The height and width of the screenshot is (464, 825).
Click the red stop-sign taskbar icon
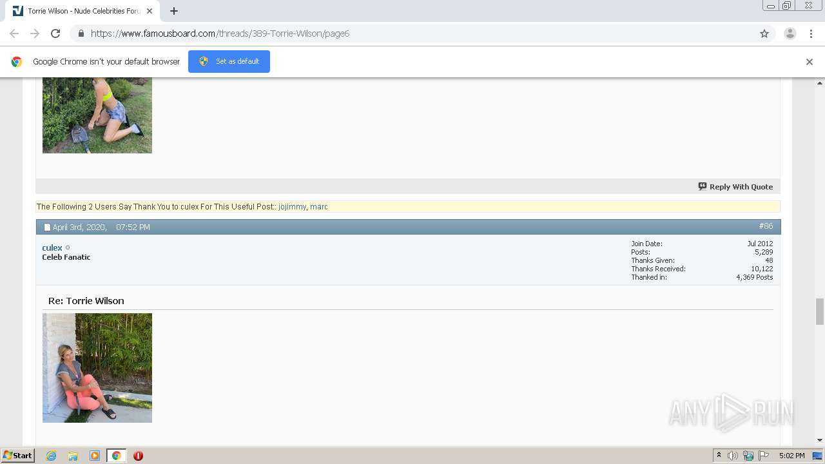pyautogui.click(x=138, y=456)
